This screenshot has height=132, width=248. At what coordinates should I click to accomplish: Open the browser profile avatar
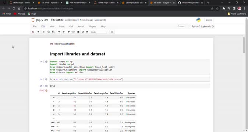coord(239,8)
